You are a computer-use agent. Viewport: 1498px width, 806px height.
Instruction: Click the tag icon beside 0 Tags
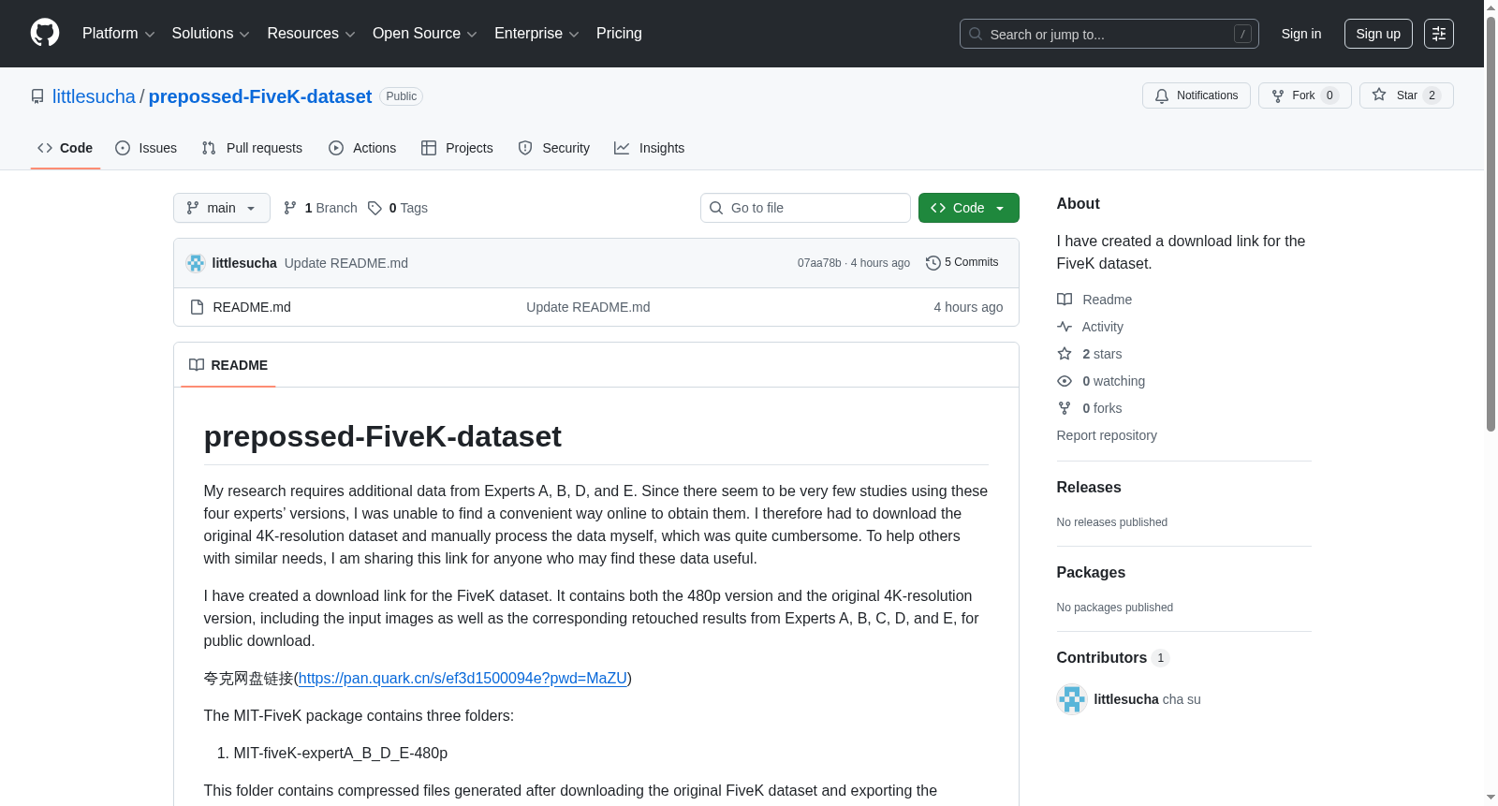374,208
